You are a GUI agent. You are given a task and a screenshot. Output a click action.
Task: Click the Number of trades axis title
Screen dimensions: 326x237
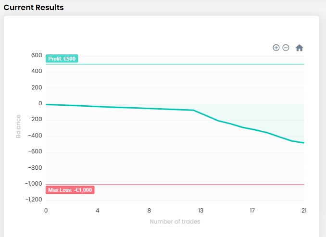(175, 222)
